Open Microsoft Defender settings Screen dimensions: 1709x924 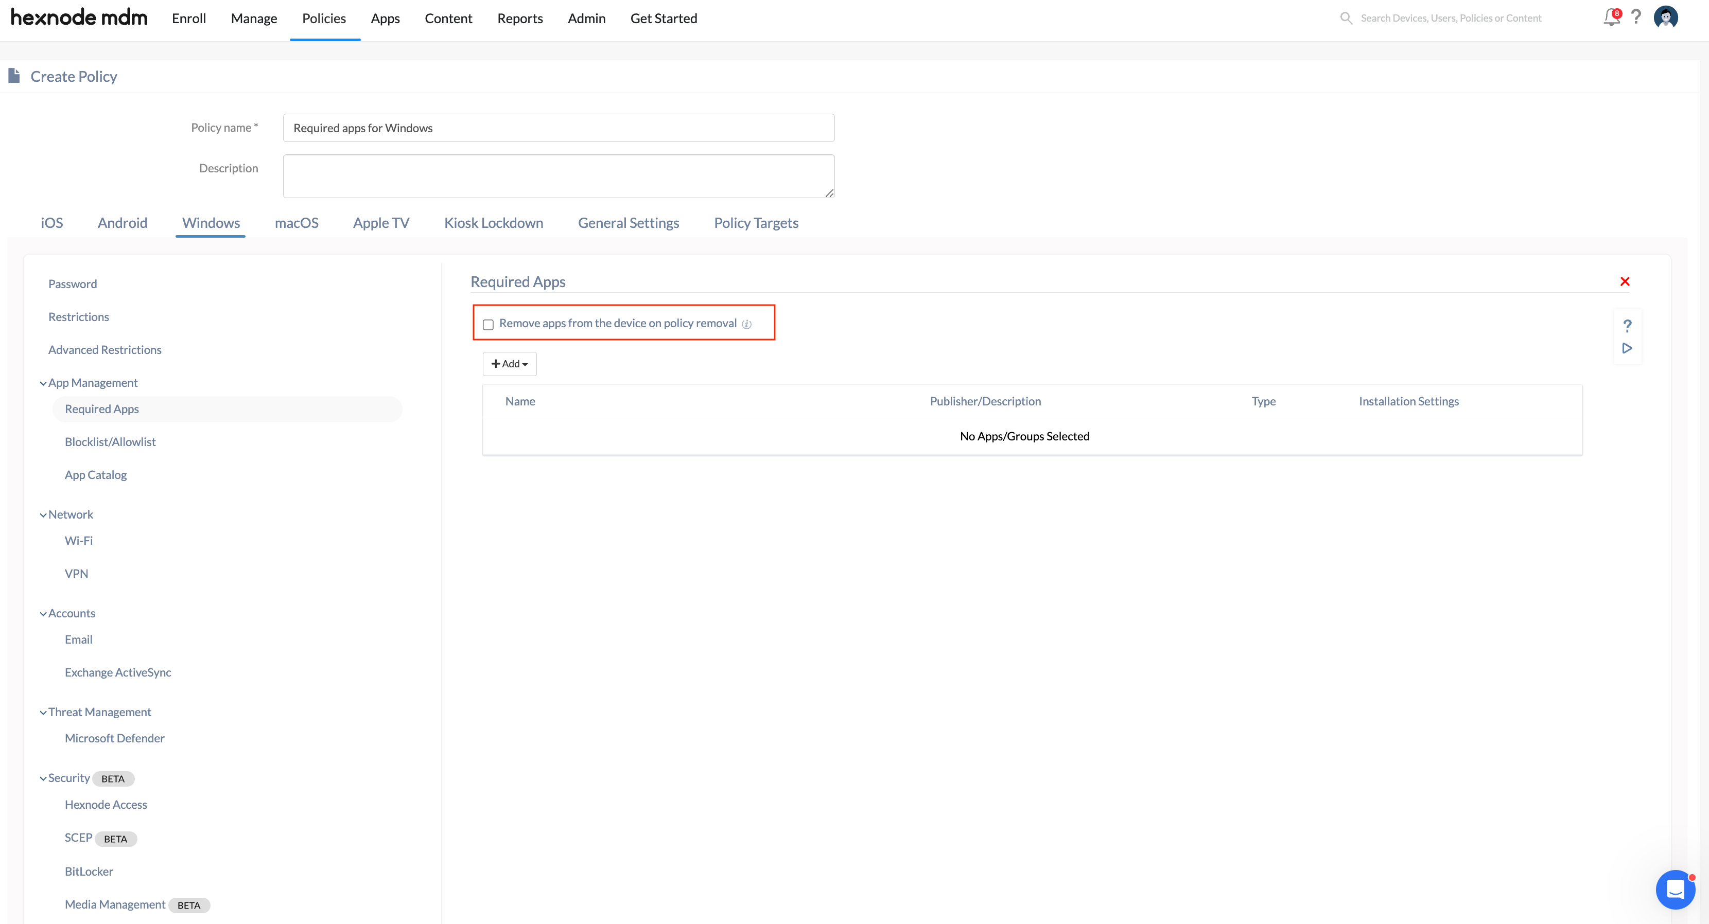click(x=115, y=738)
